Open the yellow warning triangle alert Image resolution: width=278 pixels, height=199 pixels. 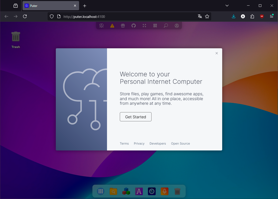[x=112, y=26]
